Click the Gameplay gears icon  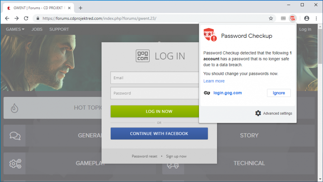pos(15,163)
